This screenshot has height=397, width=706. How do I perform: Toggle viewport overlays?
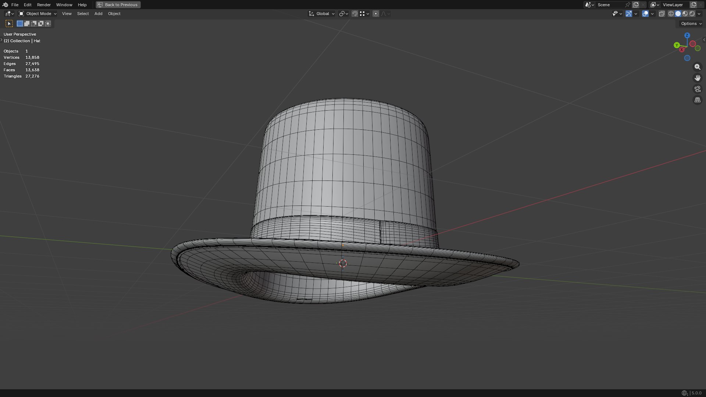(x=645, y=14)
